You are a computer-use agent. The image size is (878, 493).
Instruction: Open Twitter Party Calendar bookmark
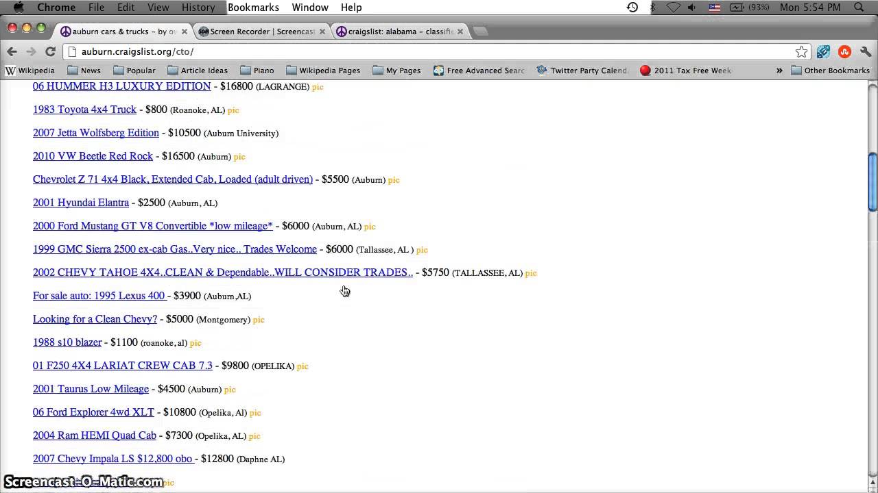[x=582, y=71]
